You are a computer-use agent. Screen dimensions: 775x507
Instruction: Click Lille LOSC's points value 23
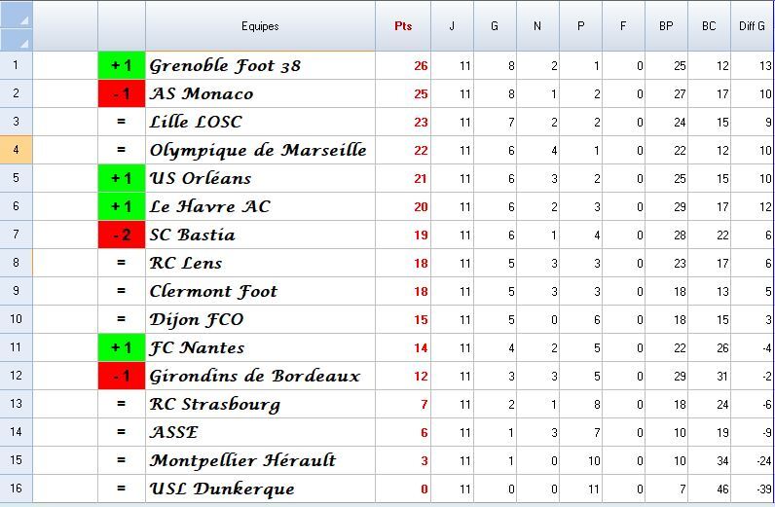403,123
